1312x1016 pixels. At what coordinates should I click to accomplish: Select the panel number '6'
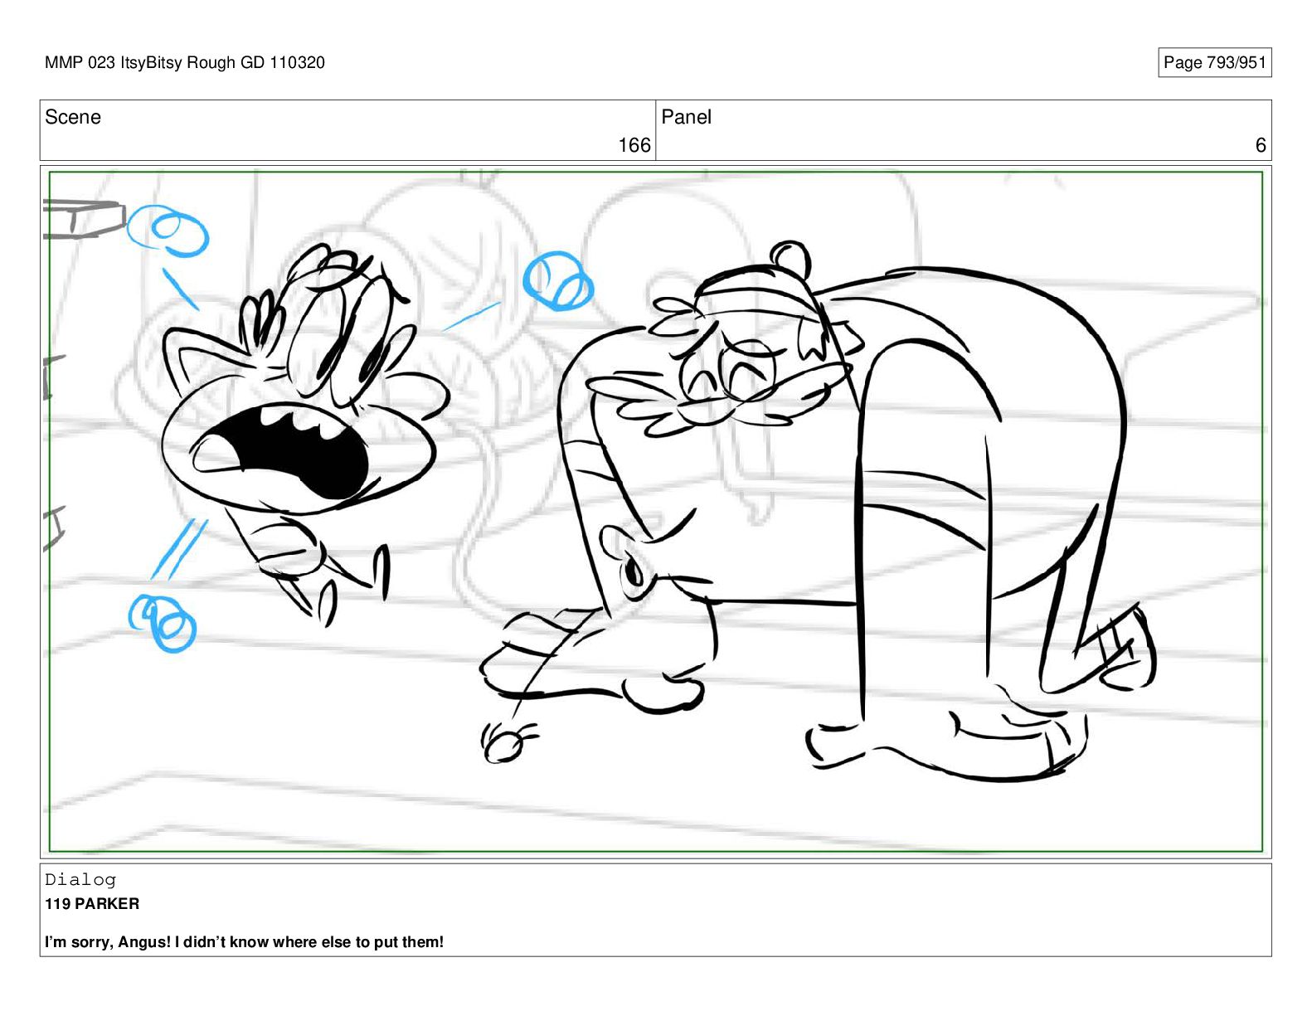pyautogui.click(x=1261, y=145)
